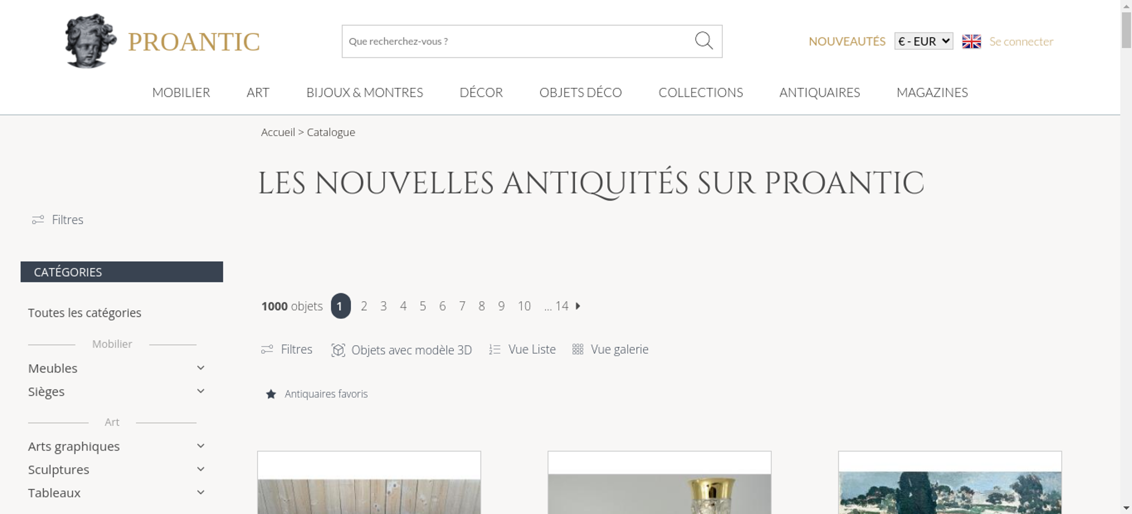
Task: Go to results page 5
Action: tap(423, 306)
